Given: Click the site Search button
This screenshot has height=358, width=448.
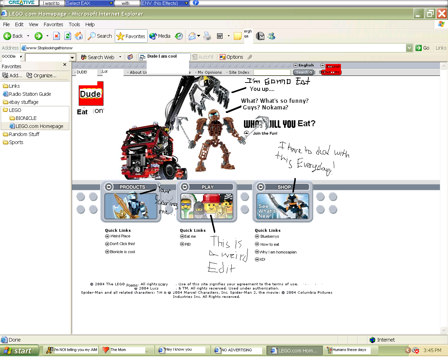Looking at the screenshot, I should [x=303, y=72].
